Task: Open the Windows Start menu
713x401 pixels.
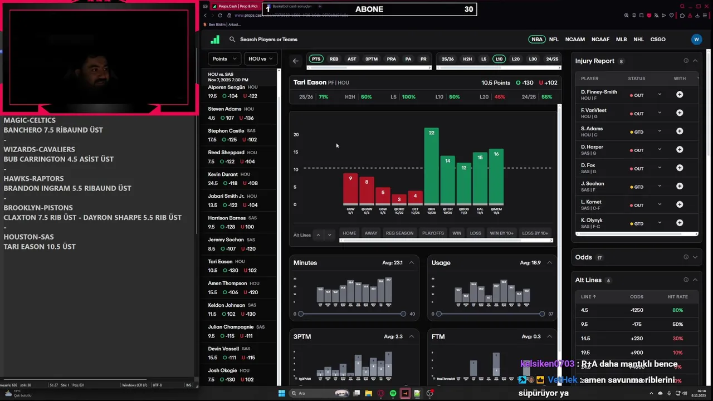Action: (x=282, y=393)
